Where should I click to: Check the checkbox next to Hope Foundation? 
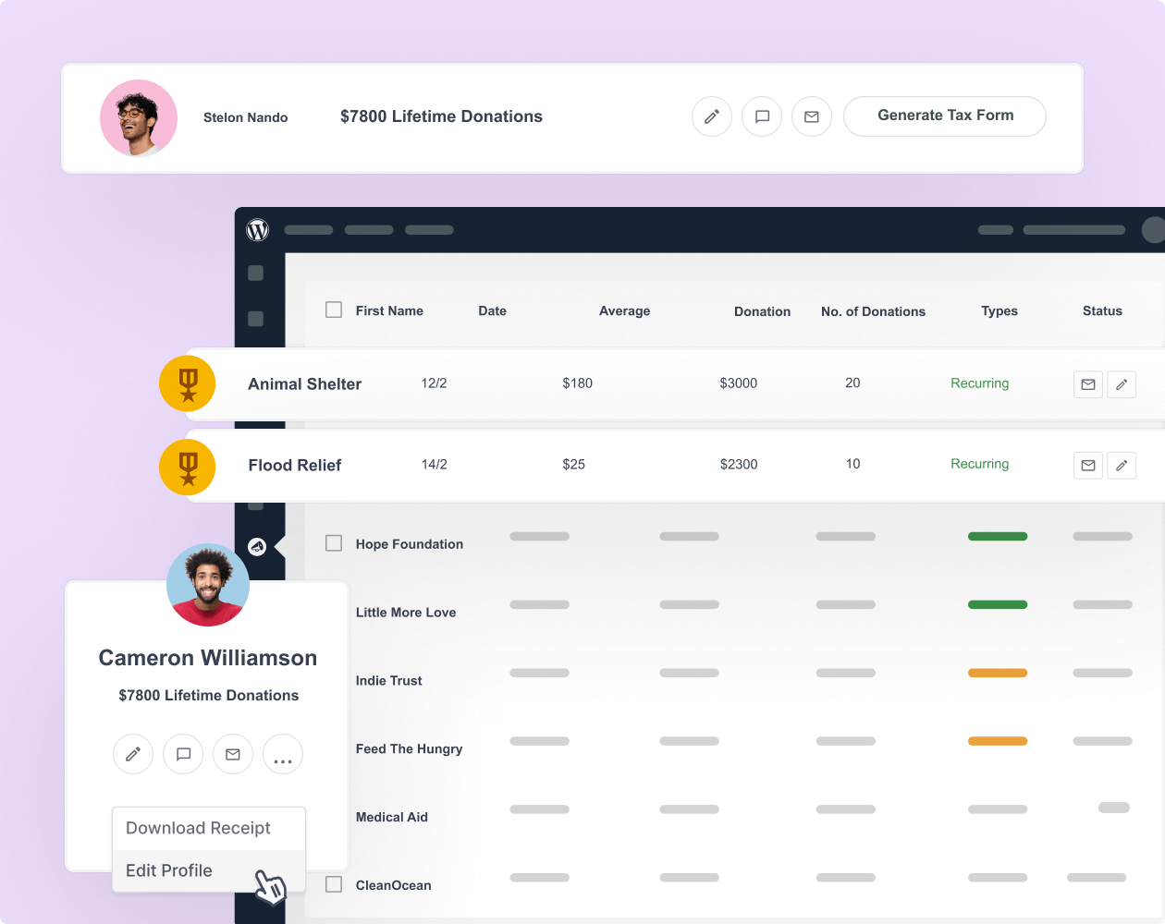pos(333,544)
